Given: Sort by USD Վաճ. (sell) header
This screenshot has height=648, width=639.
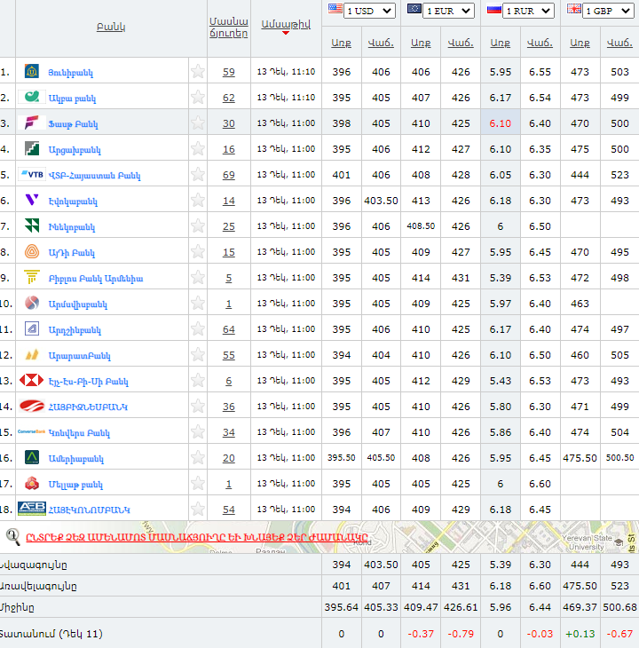Looking at the screenshot, I should pos(381,43).
